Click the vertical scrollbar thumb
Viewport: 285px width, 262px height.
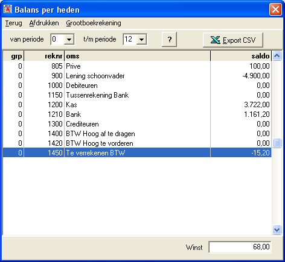point(277,143)
